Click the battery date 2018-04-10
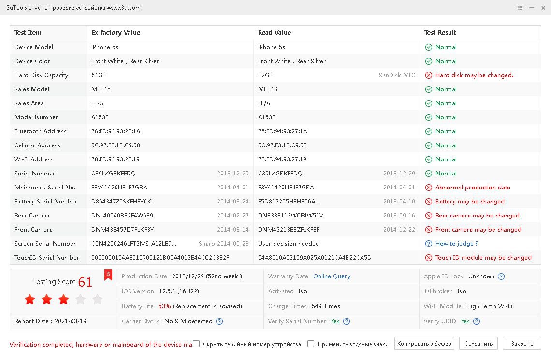Image resolution: width=551 pixels, height=362 pixels. (x=399, y=202)
